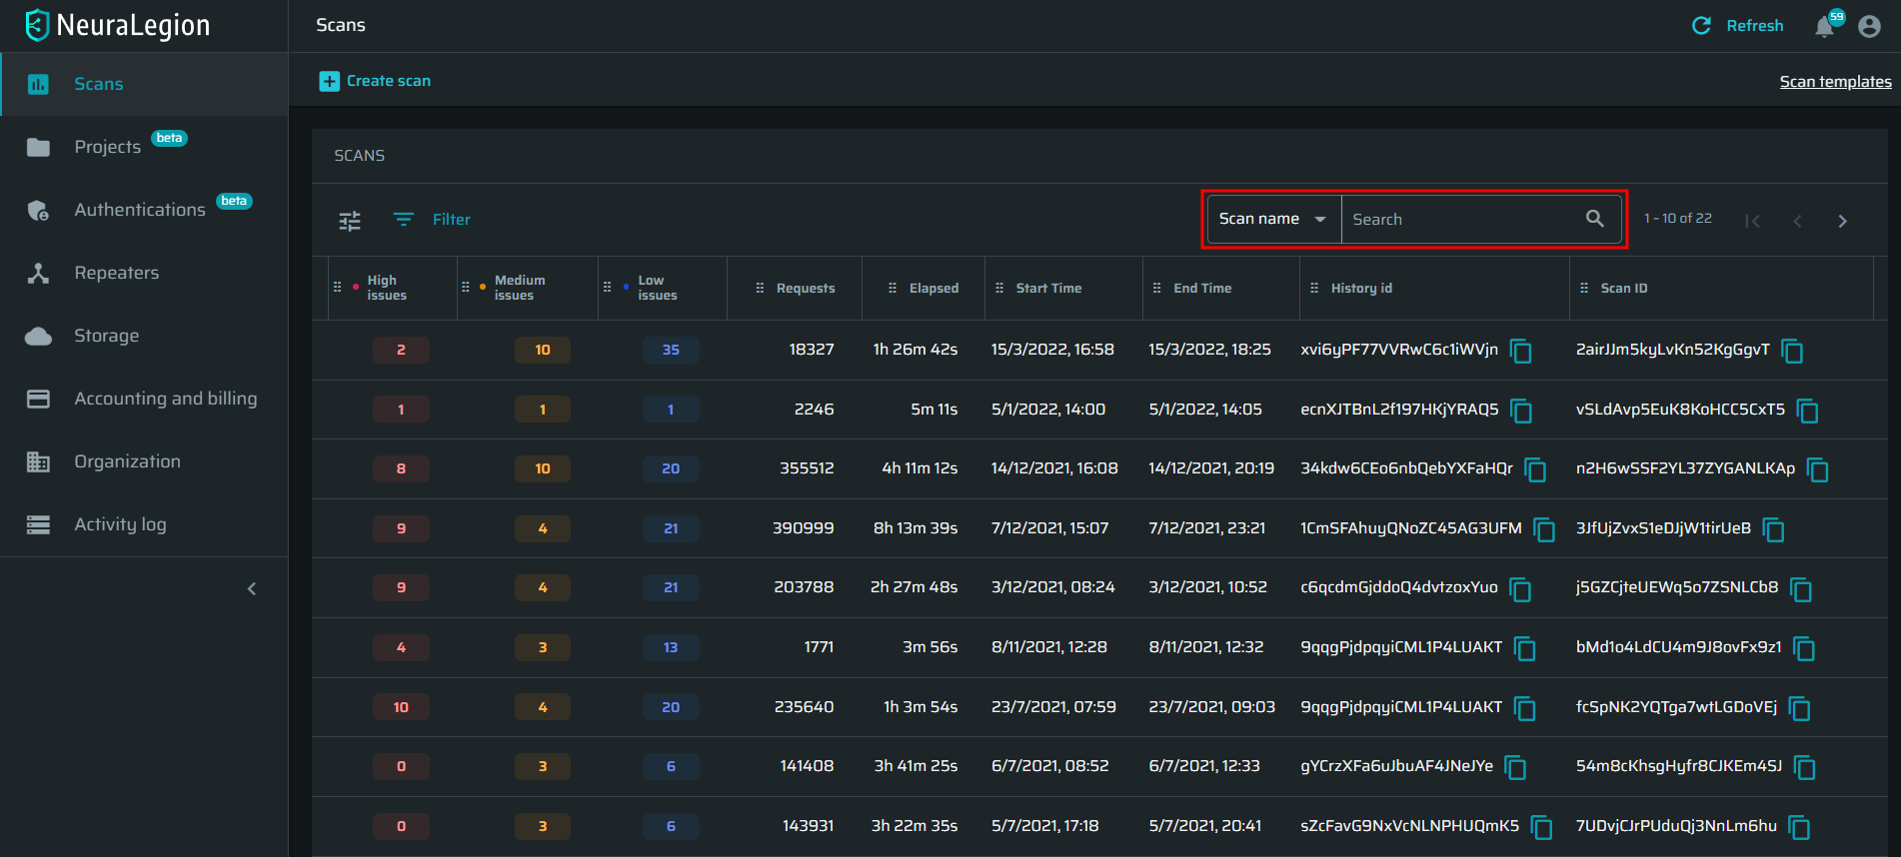The width and height of the screenshot is (1901, 857).
Task: Copy scan ID 7UDvjCJrPUduQj3NnLm6hu
Action: [1800, 827]
